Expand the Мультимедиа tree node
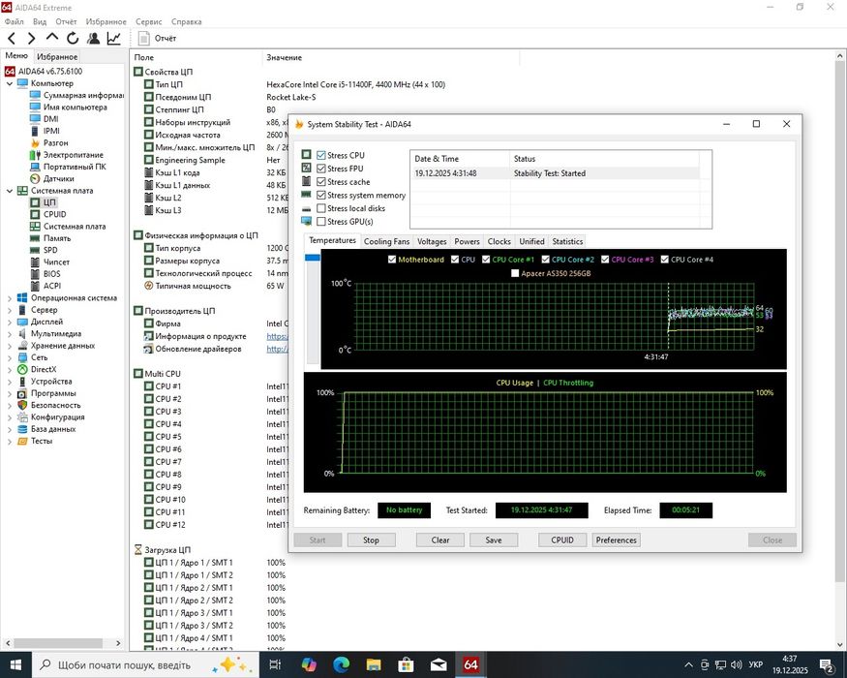 (x=10, y=333)
